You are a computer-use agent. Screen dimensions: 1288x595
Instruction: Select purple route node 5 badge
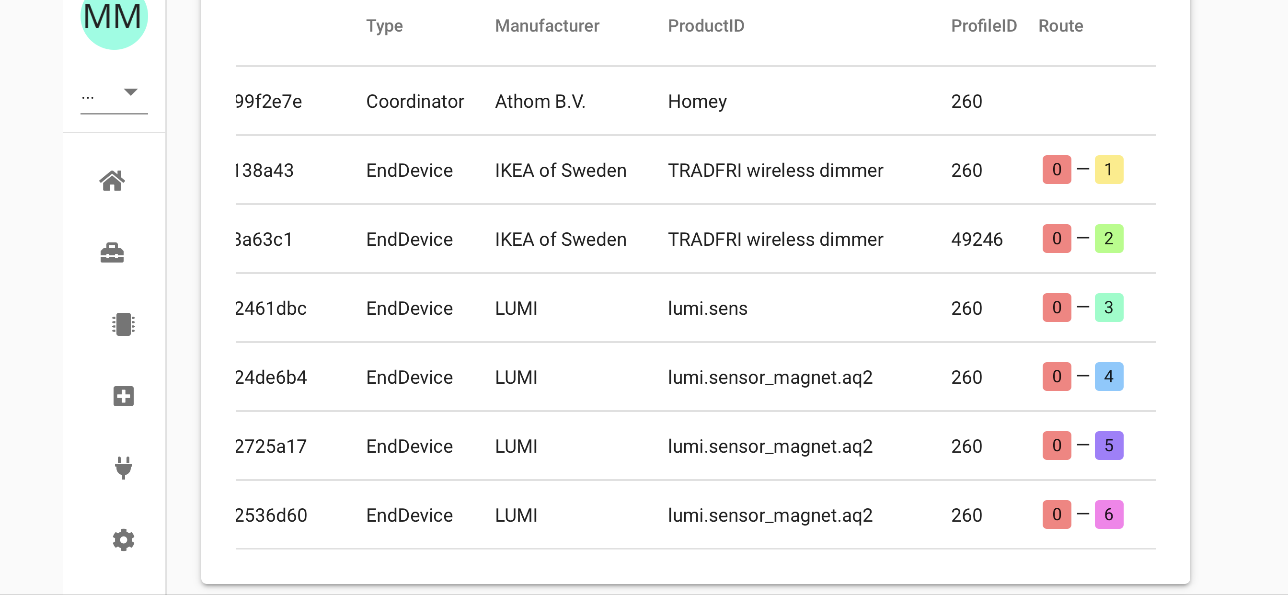tap(1108, 446)
